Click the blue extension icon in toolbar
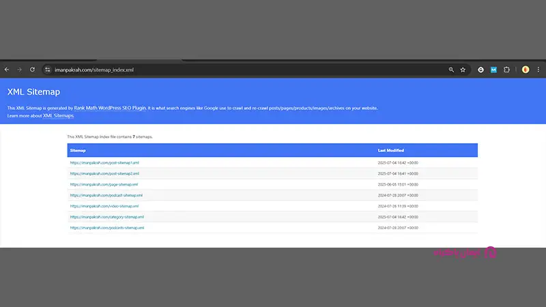 click(493, 70)
